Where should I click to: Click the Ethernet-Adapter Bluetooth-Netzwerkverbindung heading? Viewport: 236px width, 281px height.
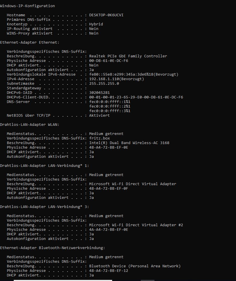point(52,248)
